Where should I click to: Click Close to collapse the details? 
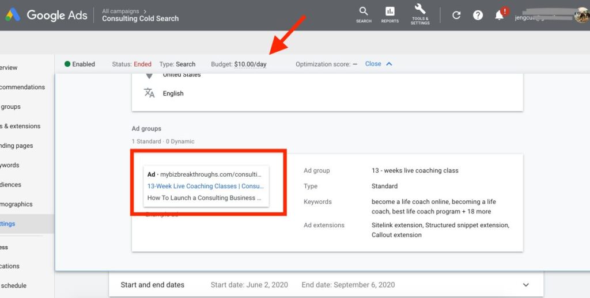click(x=373, y=64)
